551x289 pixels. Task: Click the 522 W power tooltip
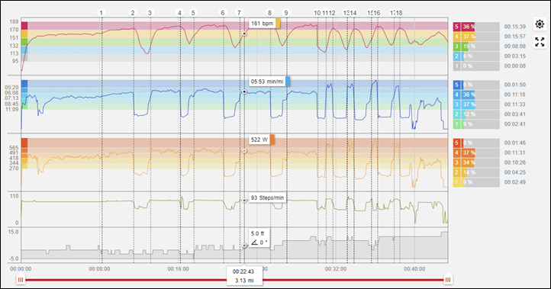point(262,140)
